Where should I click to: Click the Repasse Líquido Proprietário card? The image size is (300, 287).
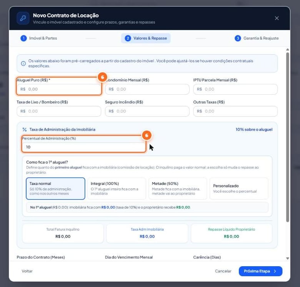[231, 233]
